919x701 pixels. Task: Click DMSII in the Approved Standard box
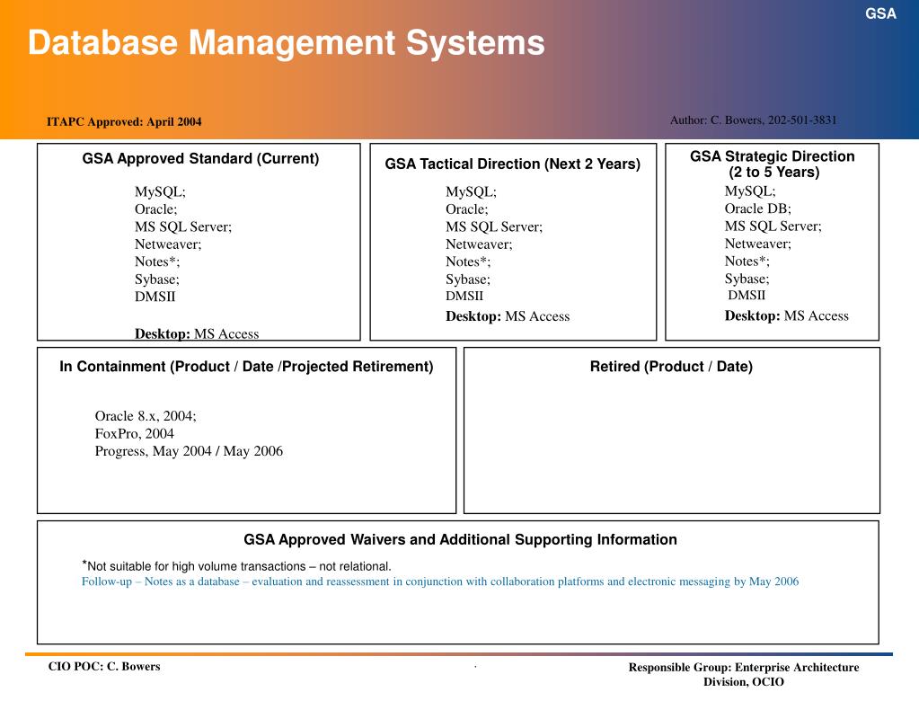click(155, 297)
